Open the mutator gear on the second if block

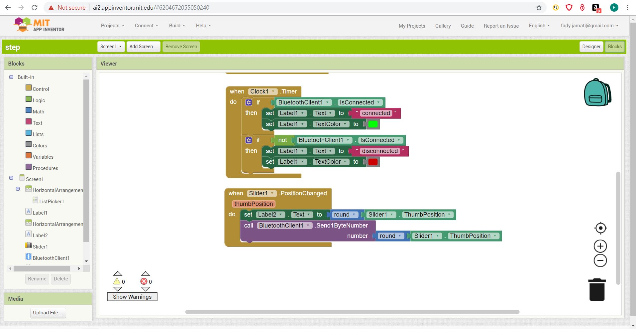click(x=249, y=140)
